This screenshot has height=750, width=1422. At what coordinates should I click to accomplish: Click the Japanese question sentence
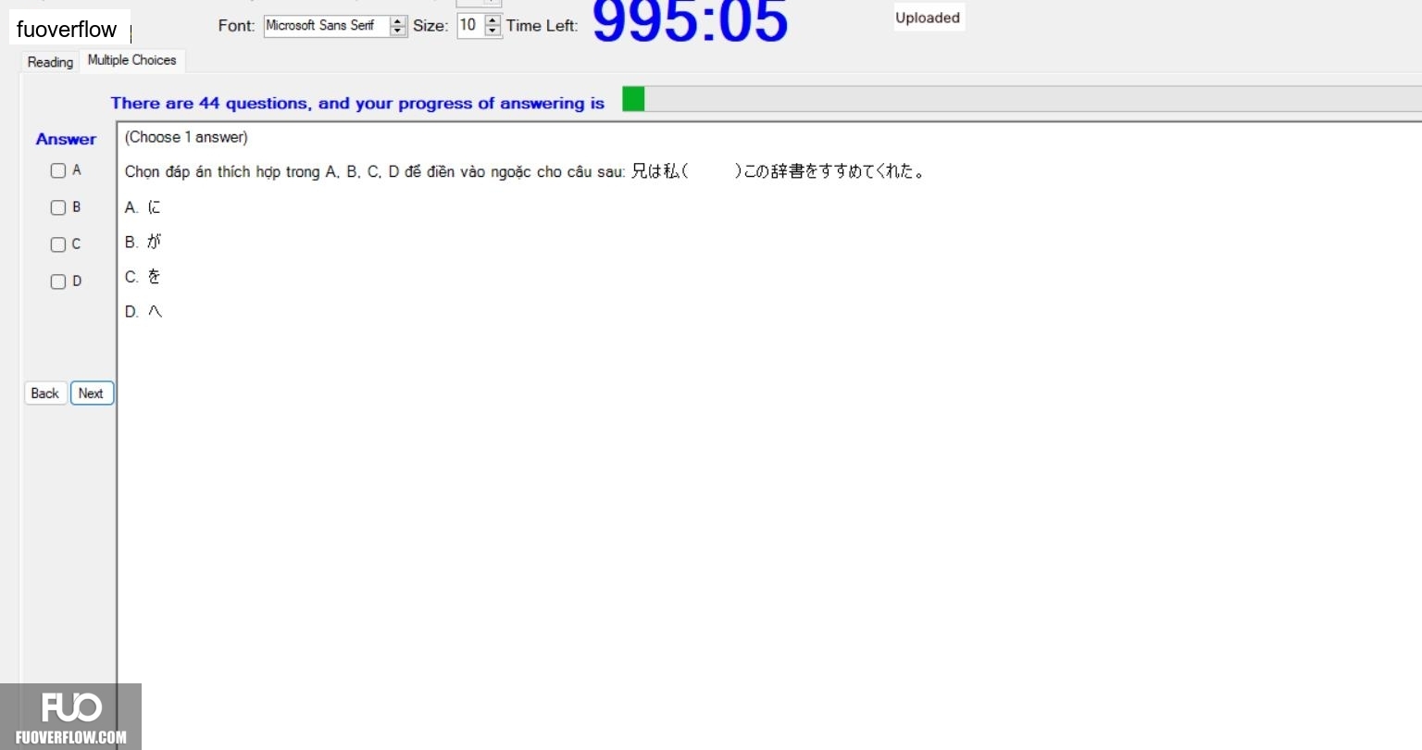point(778,171)
